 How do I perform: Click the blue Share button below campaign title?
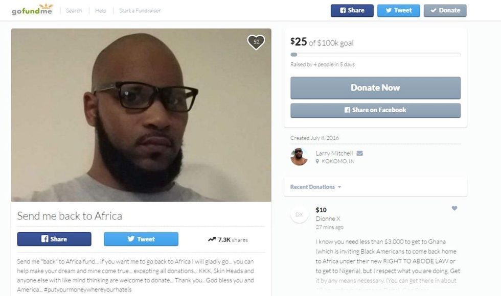[x=54, y=239]
